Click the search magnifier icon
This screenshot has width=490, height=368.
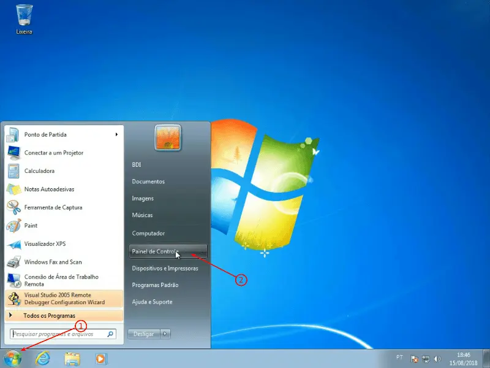tap(110, 334)
